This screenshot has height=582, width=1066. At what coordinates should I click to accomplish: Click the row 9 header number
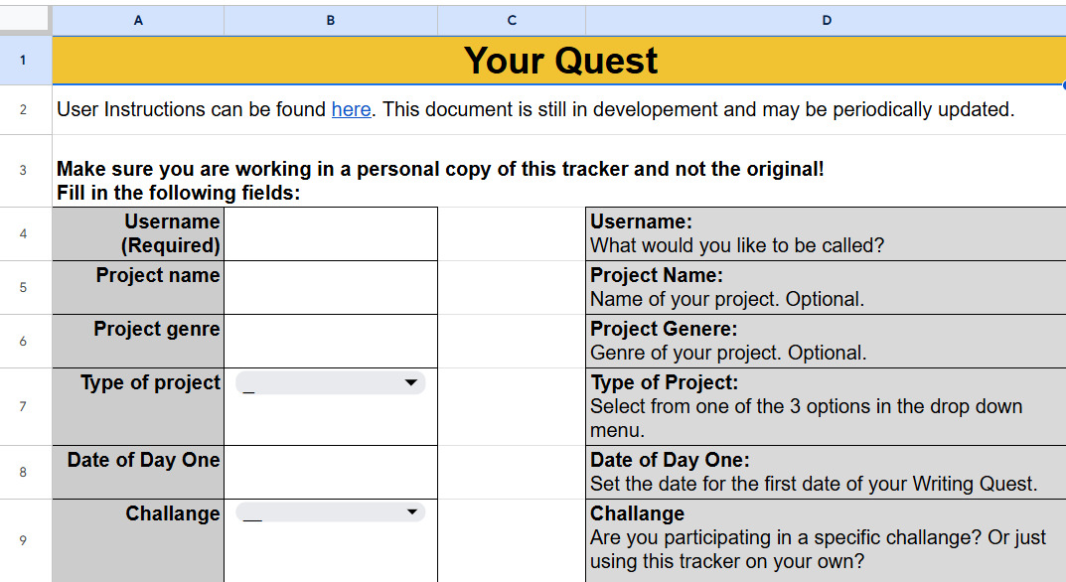click(x=25, y=540)
